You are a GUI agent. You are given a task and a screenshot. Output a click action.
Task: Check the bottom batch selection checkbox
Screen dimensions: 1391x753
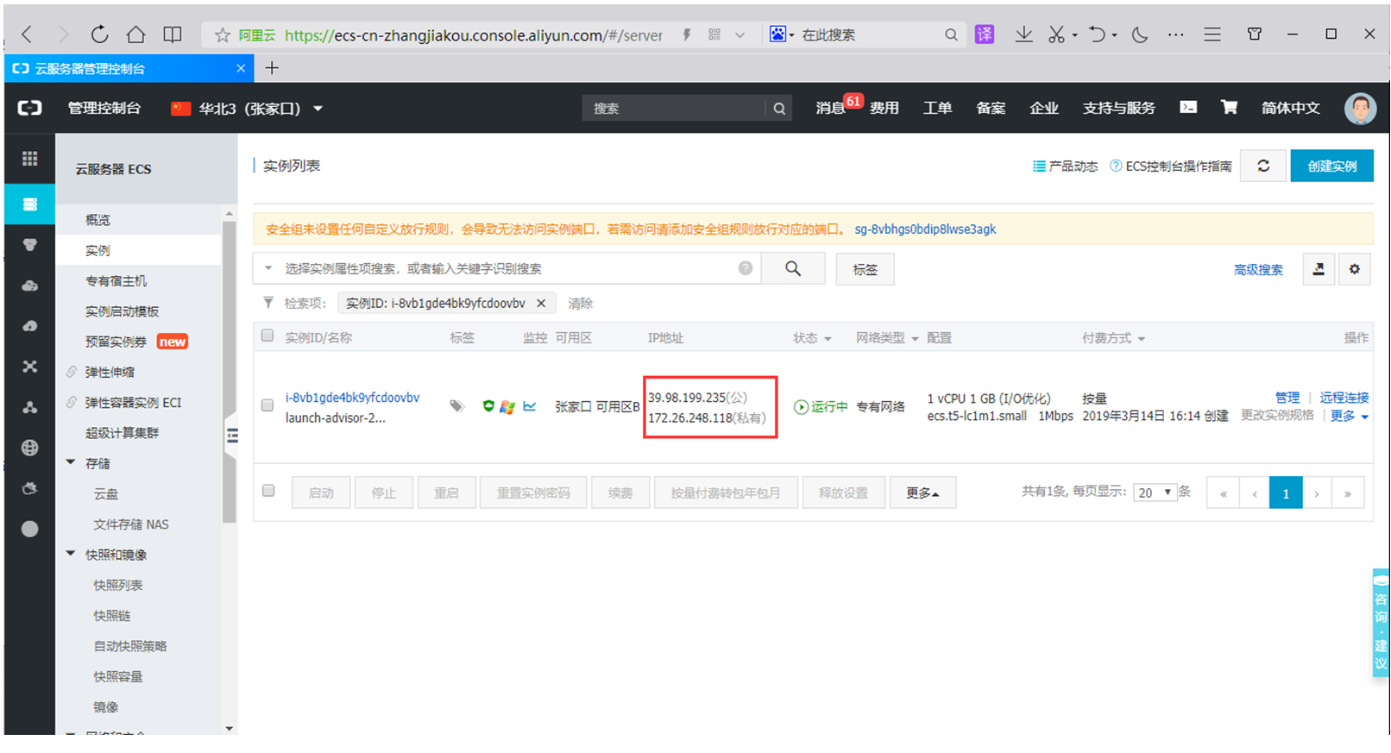[x=268, y=491]
